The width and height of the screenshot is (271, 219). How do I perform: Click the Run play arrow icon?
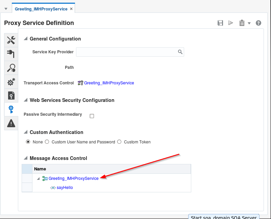(231, 23)
